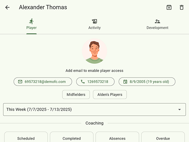Viewport: 189px width, 142px height.
Task: Click the dropdown arrow on week selector
Action: pyautogui.click(x=180, y=109)
